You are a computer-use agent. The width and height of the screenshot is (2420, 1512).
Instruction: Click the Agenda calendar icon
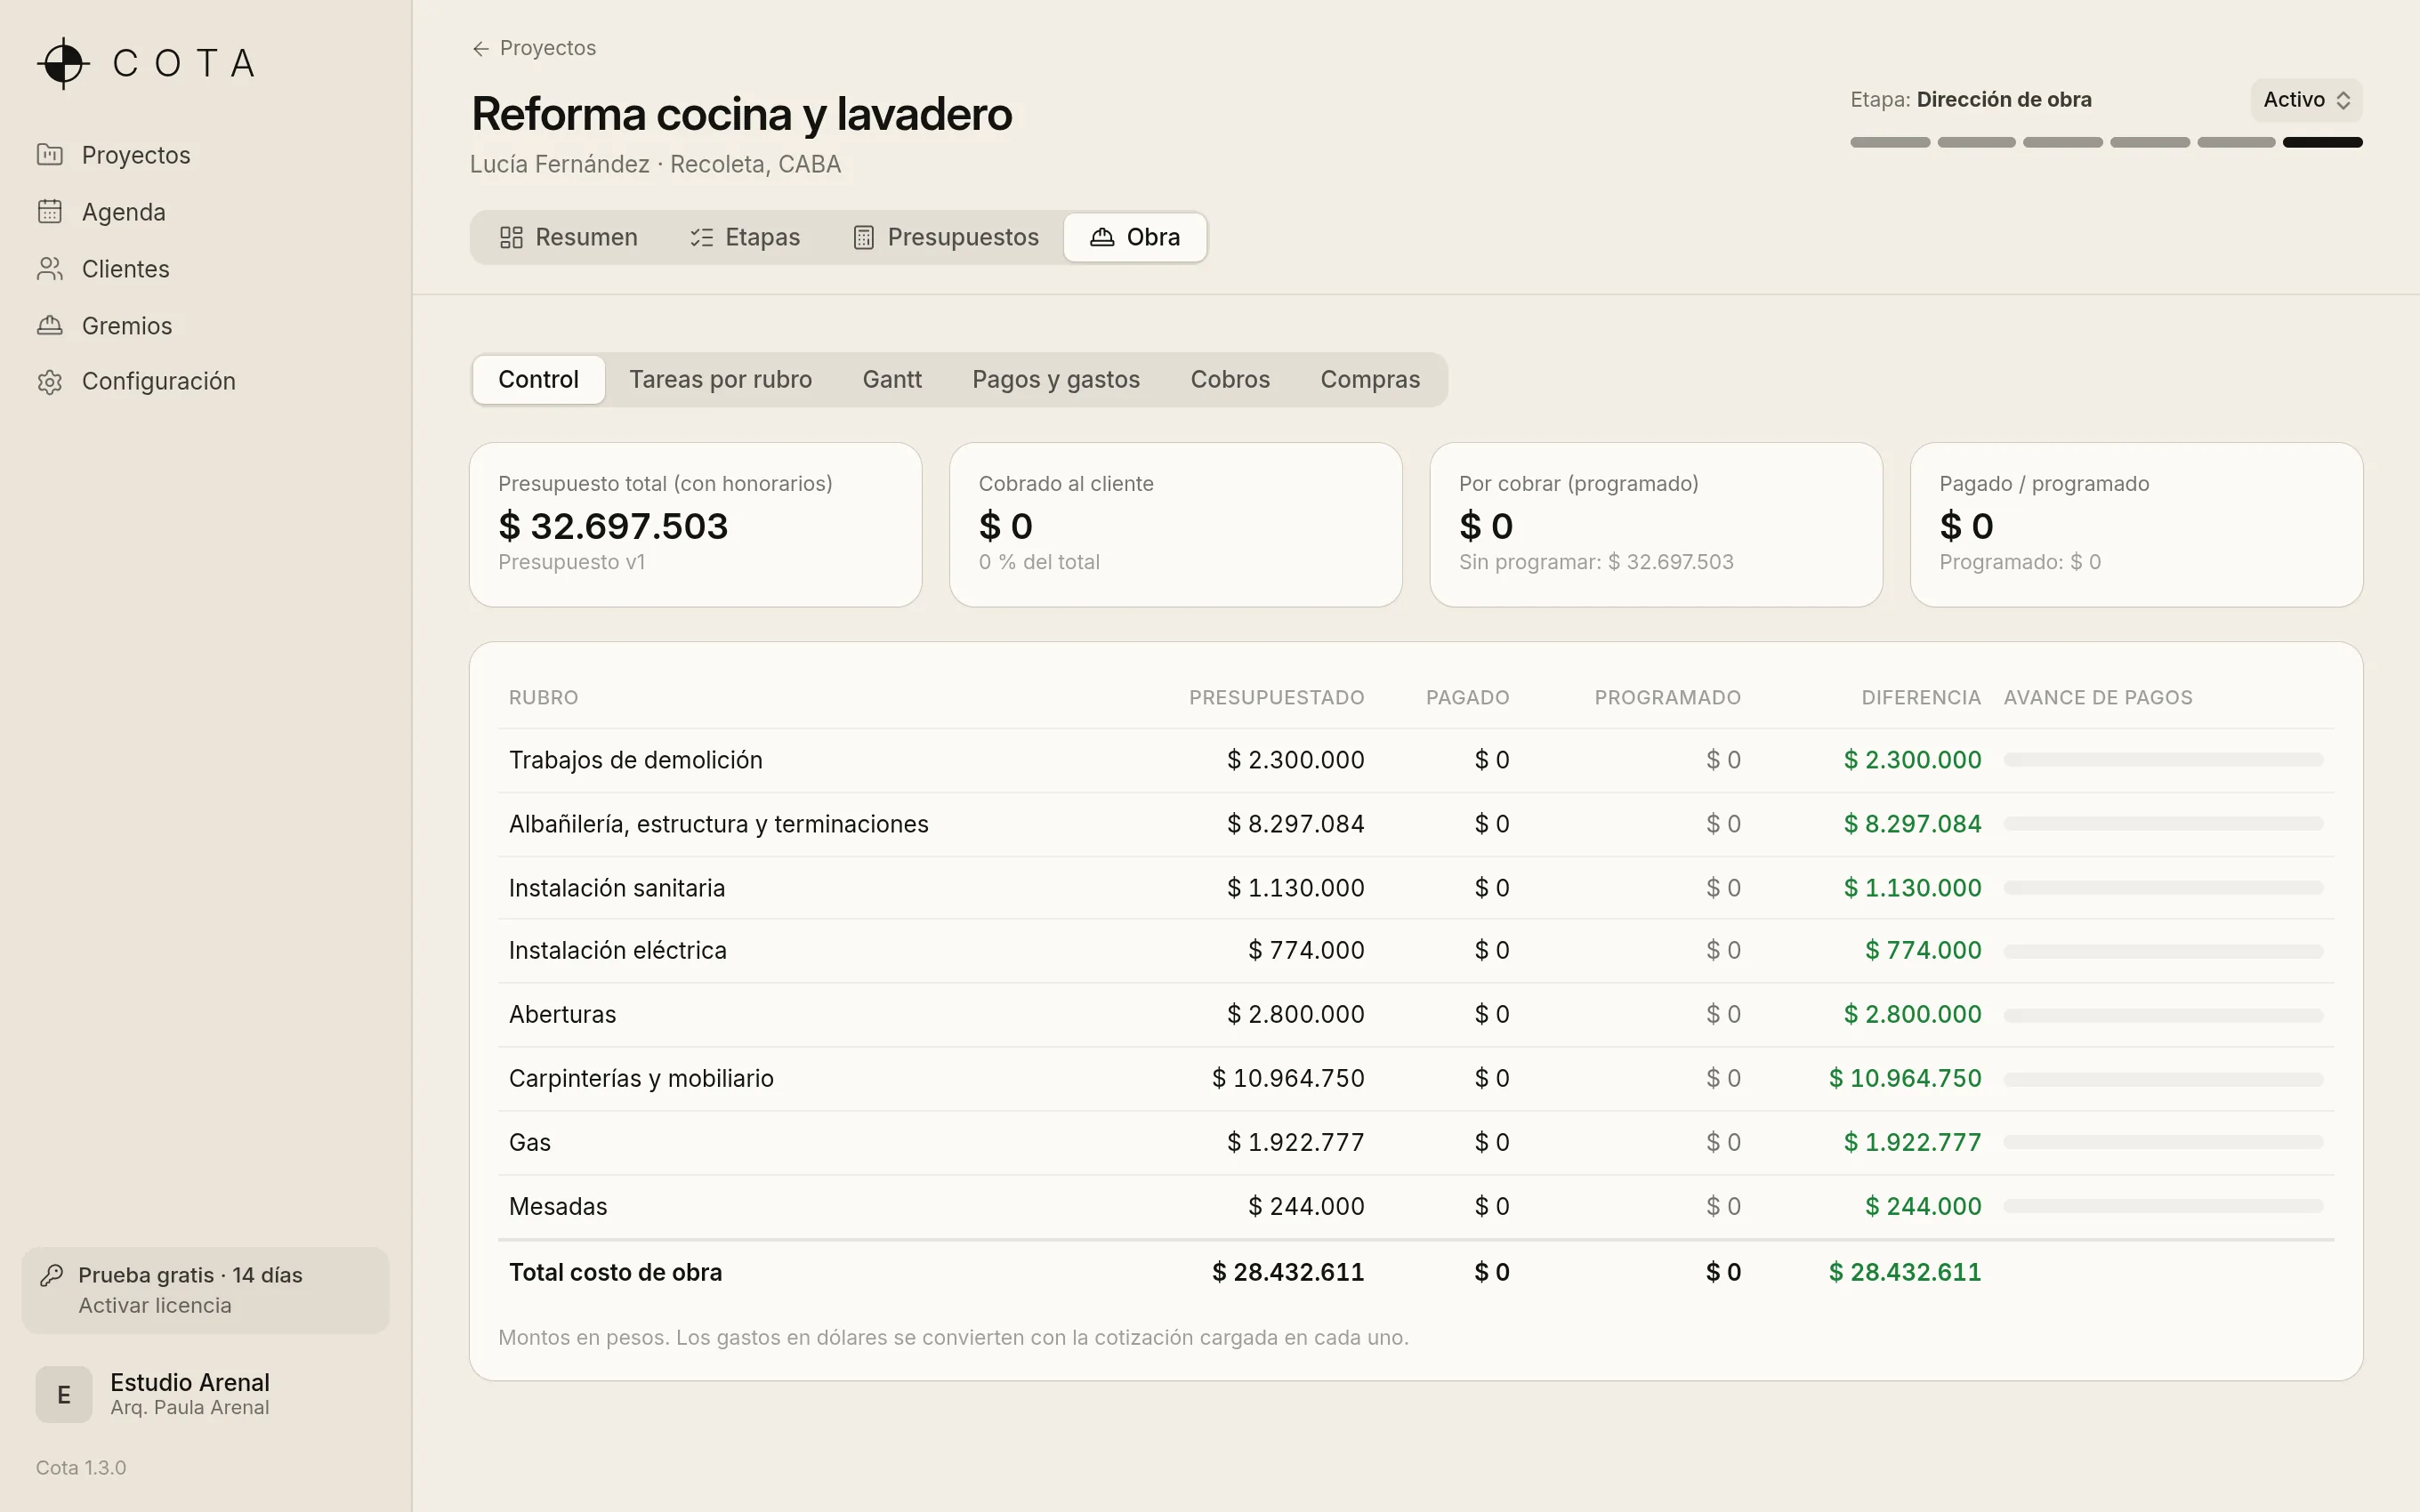coord(50,212)
